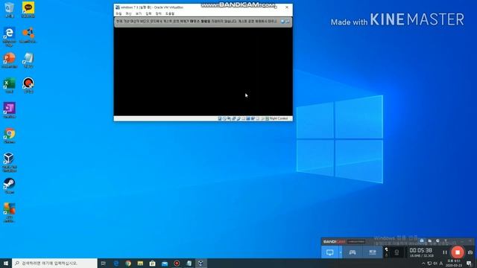Open the fifth VirtualBox menu (Devices)

pyautogui.click(x=159, y=13)
